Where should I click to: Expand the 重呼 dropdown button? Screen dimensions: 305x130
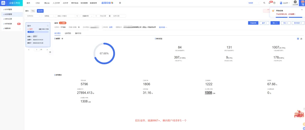[264, 23]
